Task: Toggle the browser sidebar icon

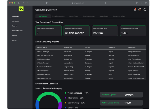Action: 19,3
